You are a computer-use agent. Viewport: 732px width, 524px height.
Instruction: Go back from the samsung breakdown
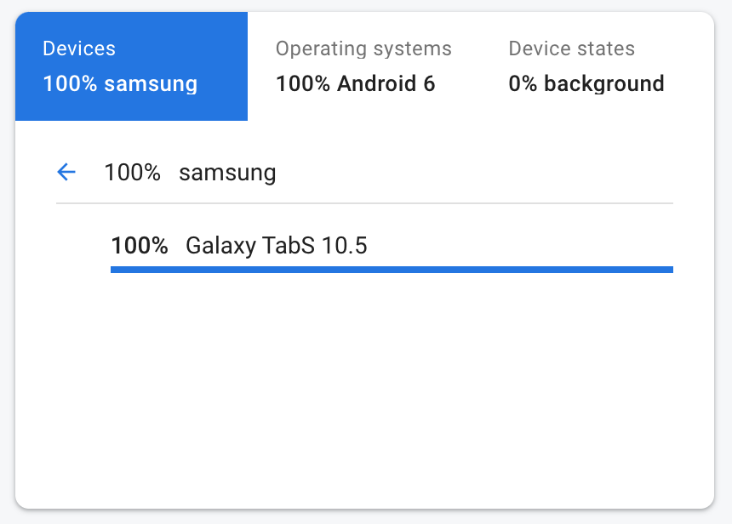(66, 173)
